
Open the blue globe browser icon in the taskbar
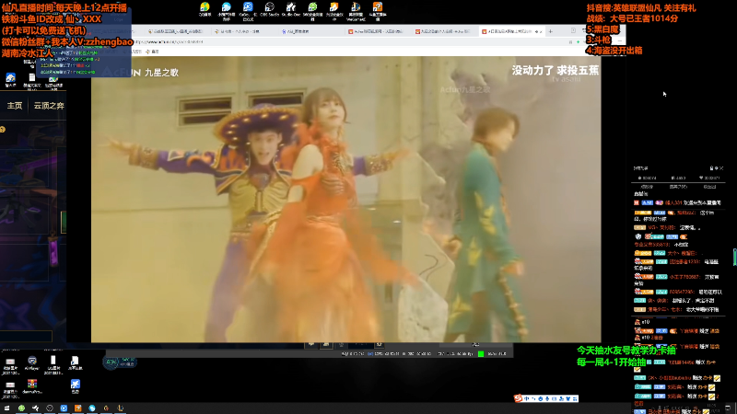[x=92, y=408]
